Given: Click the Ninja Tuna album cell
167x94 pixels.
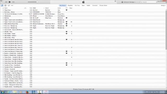Looking at the screenshot, I should (48, 18).
